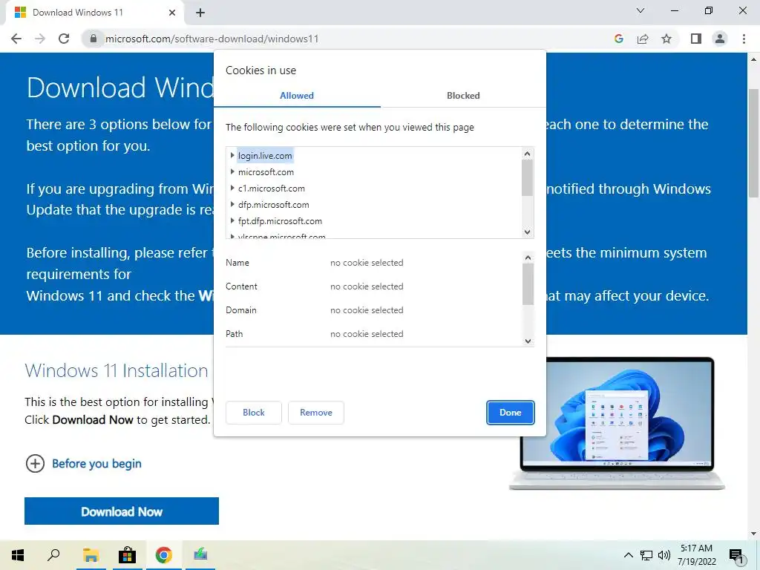
Task: Click Done to close cookies dialog
Action: 511,413
